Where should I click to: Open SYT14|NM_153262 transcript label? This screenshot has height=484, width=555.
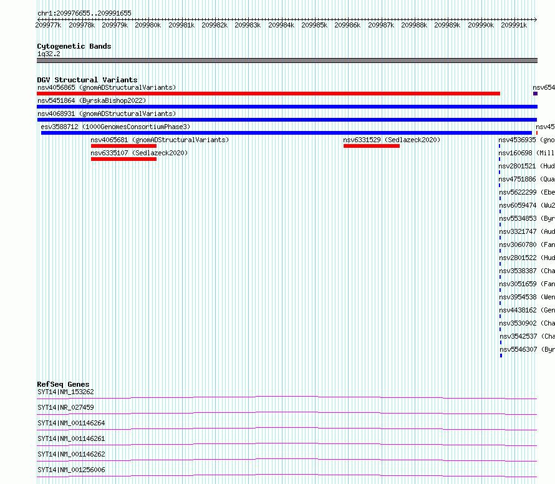[65, 392]
